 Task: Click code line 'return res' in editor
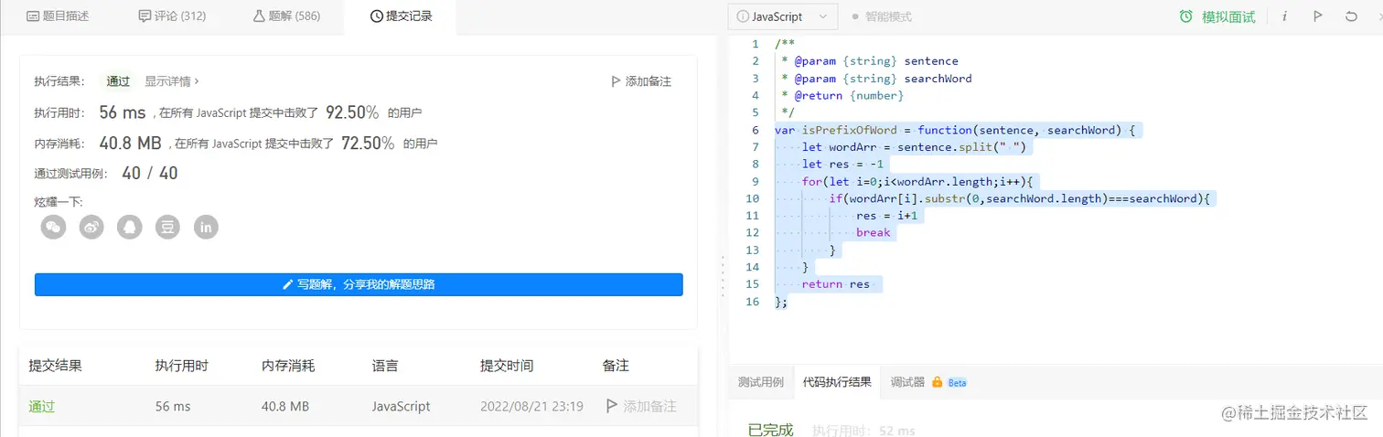pyautogui.click(x=835, y=284)
